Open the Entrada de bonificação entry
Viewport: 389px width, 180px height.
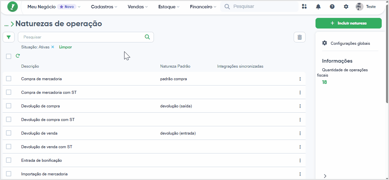coord(41,160)
